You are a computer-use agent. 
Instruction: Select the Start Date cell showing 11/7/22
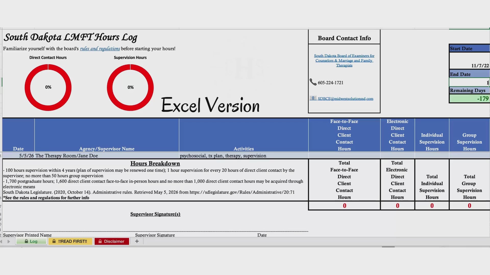pyautogui.click(x=469, y=61)
